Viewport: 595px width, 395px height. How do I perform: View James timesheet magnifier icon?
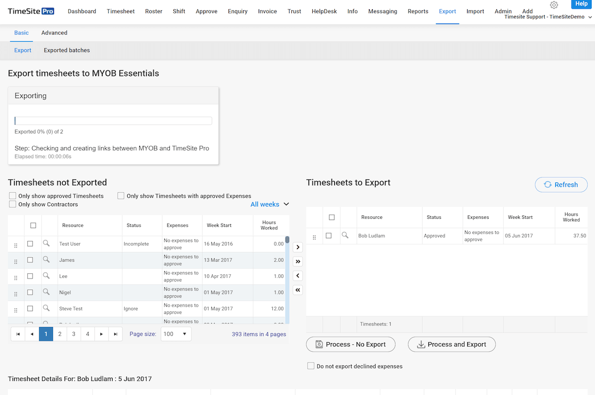point(46,260)
